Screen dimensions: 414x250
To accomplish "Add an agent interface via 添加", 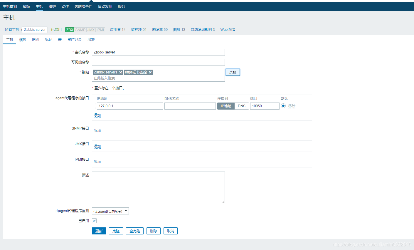I will pos(97,115).
